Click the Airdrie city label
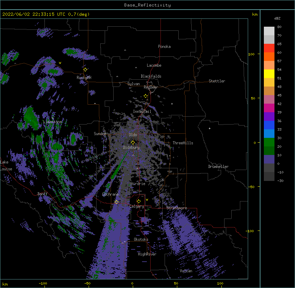The height and width of the screenshot is (288, 295). point(138,184)
